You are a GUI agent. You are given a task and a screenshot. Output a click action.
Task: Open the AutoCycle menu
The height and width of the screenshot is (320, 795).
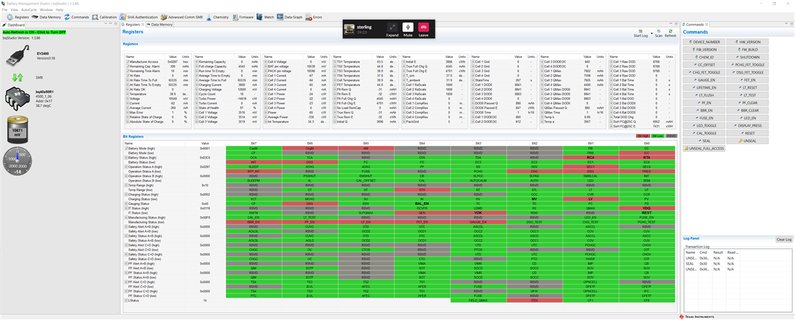(x=28, y=10)
